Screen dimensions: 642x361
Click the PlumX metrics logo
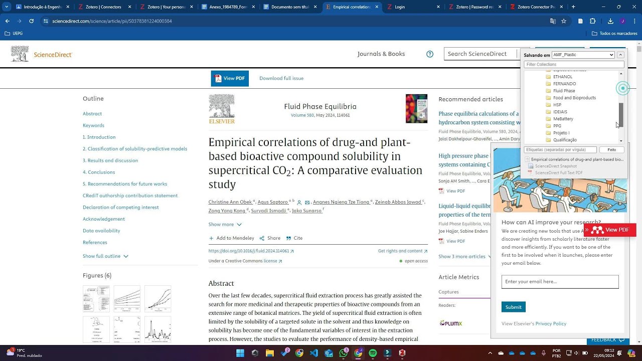point(450,323)
